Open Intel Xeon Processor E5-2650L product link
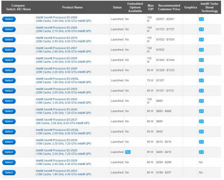Screen dimensions: 224x180 pyautogui.click(x=63, y=81)
